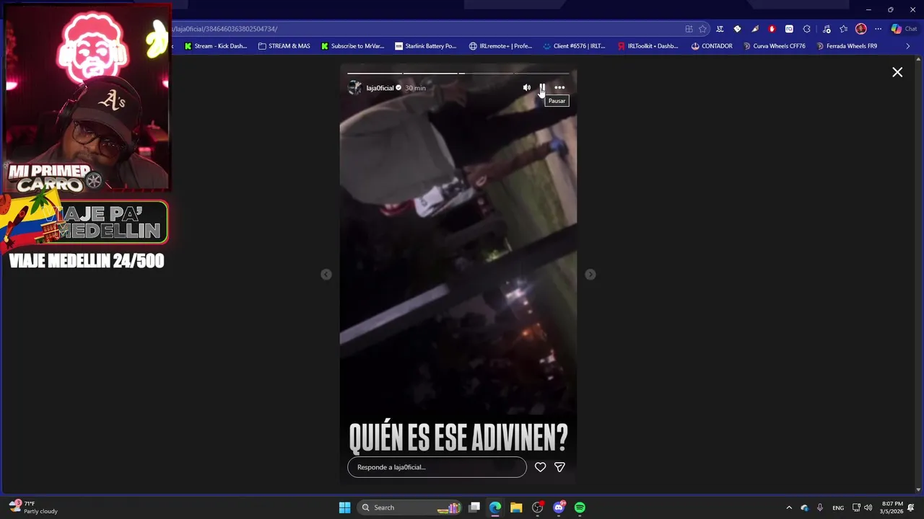The image size is (924, 519).
Task: Open 'Starlink Battery Po...' bookmark
Action: (x=425, y=46)
